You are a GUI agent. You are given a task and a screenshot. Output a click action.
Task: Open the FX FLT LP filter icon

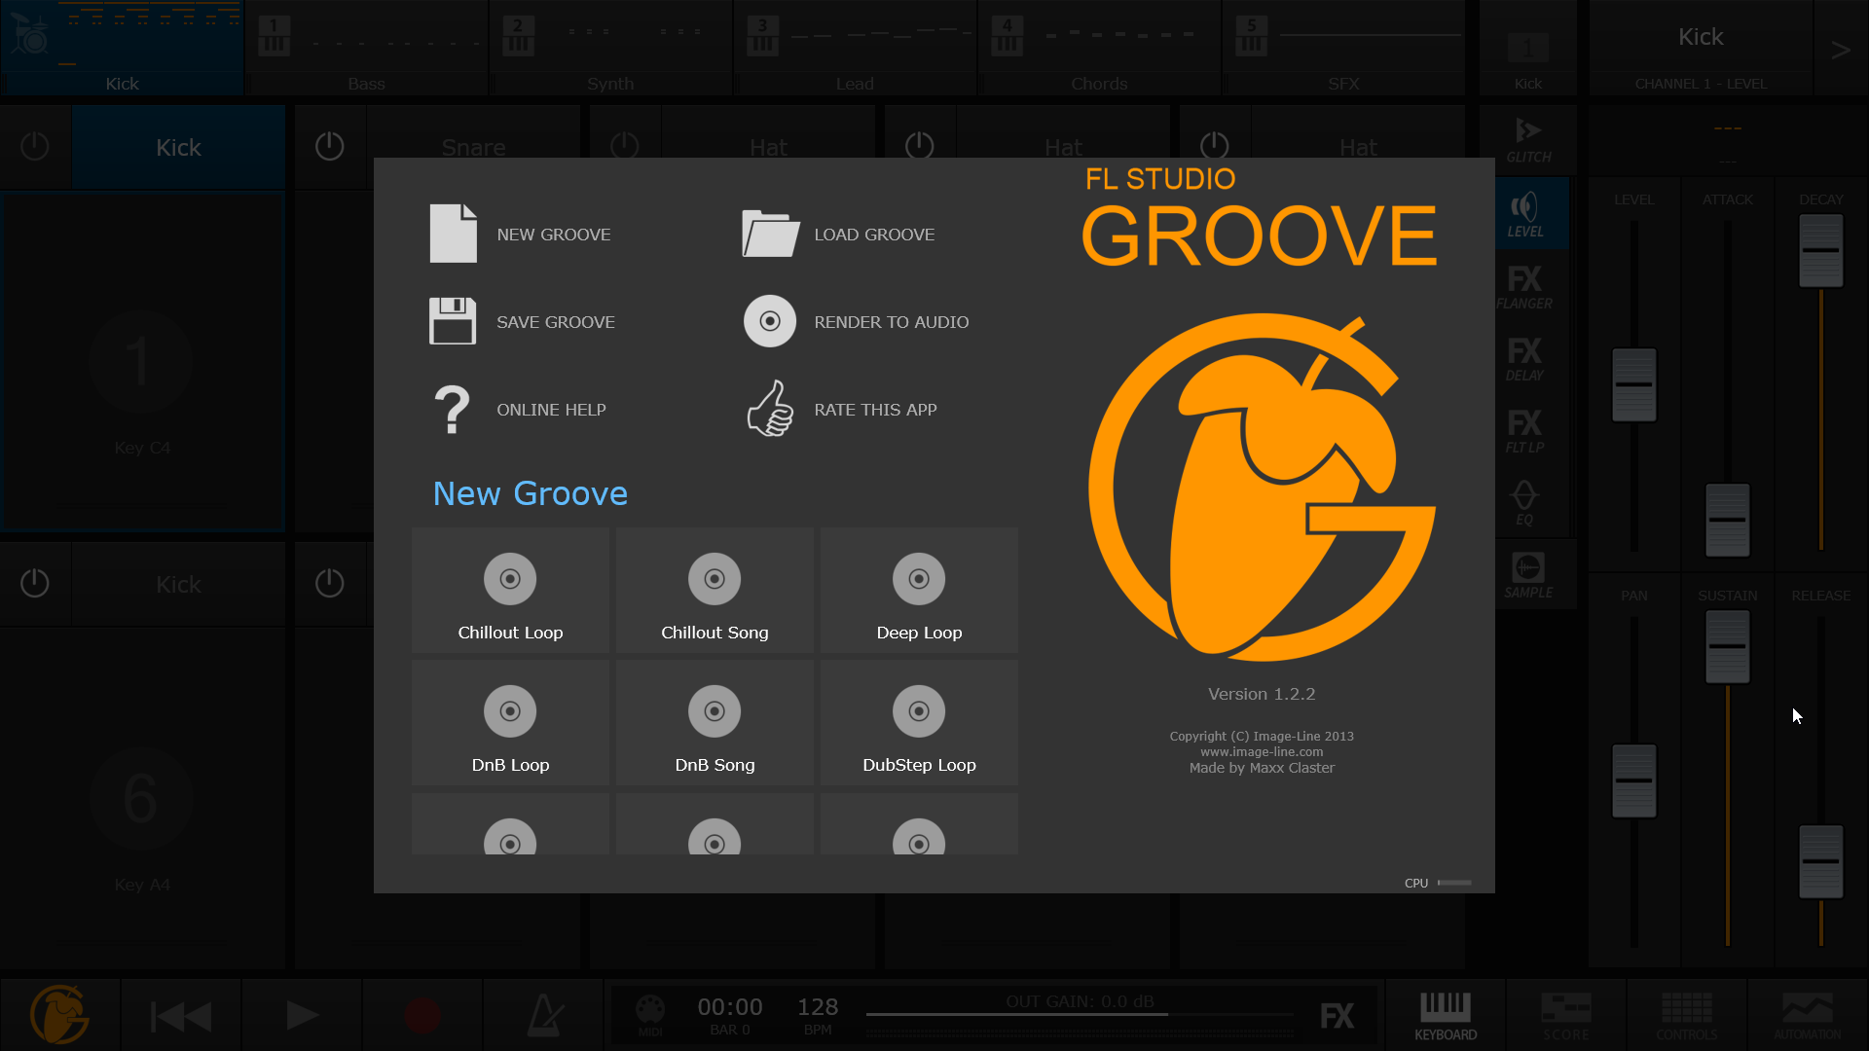coord(1524,430)
